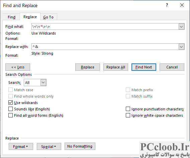The width and height of the screenshot is (190, 158).
Task: Open the Replace with history dropdown arrow
Action: 181,47
